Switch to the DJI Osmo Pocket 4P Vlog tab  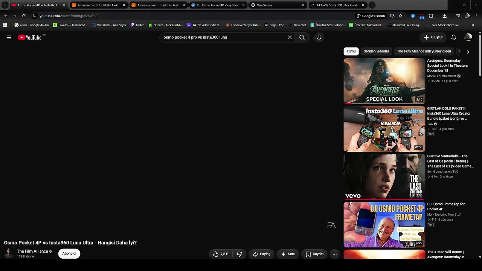tap(218, 5)
